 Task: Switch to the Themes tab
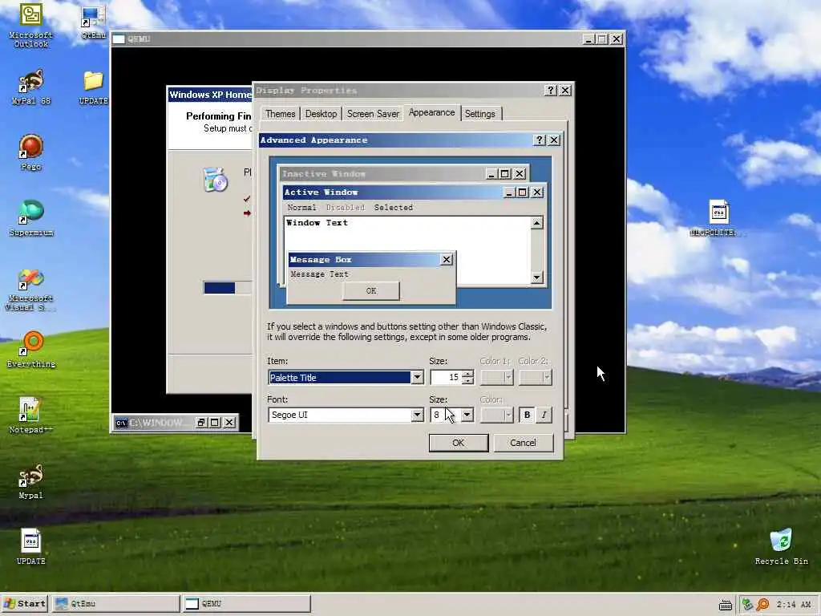tap(280, 114)
